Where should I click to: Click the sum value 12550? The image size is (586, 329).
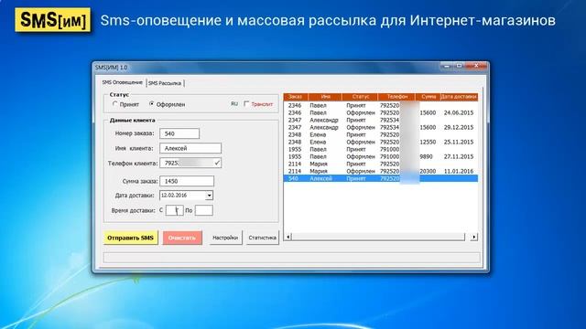(428, 143)
